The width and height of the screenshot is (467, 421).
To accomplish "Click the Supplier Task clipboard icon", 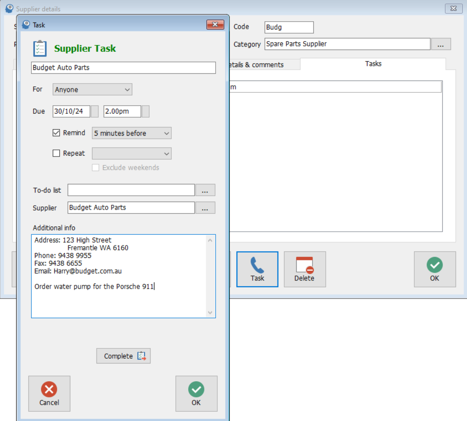I will coord(40,48).
